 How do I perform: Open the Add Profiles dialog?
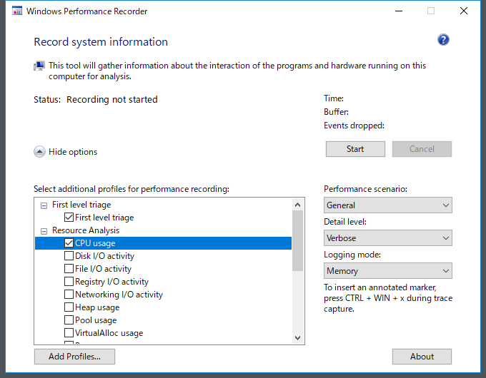tap(74, 357)
